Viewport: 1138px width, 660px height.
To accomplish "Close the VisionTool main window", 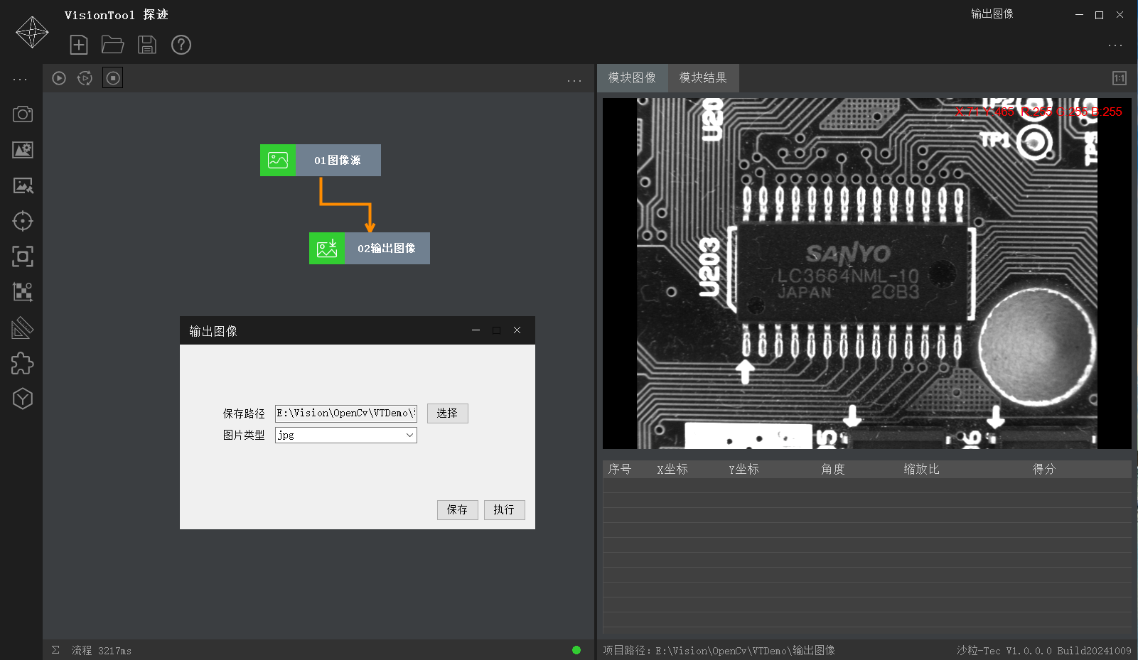I will point(1120,14).
